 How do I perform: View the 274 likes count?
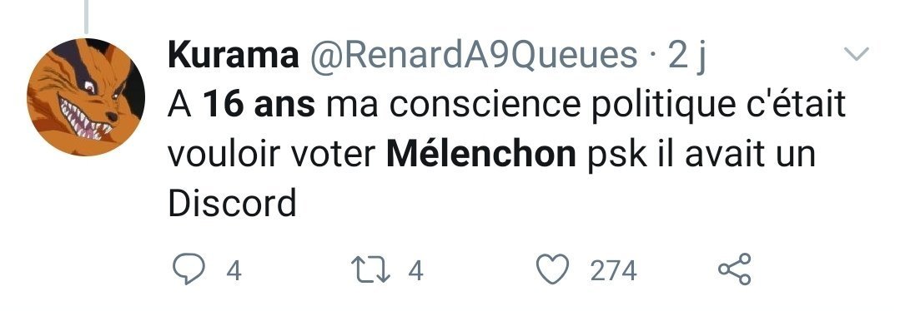click(614, 270)
